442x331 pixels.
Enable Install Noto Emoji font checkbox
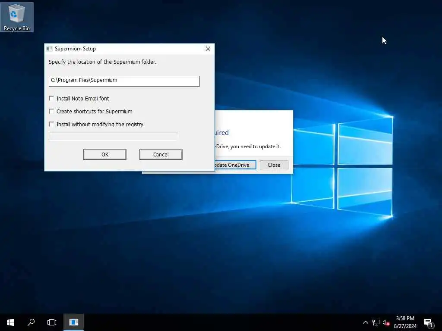(x=51, y=98)
